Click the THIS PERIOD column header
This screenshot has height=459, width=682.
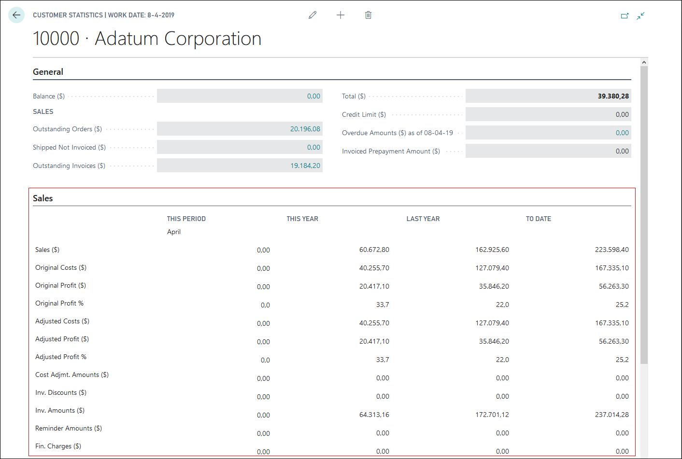coord(186,219)
